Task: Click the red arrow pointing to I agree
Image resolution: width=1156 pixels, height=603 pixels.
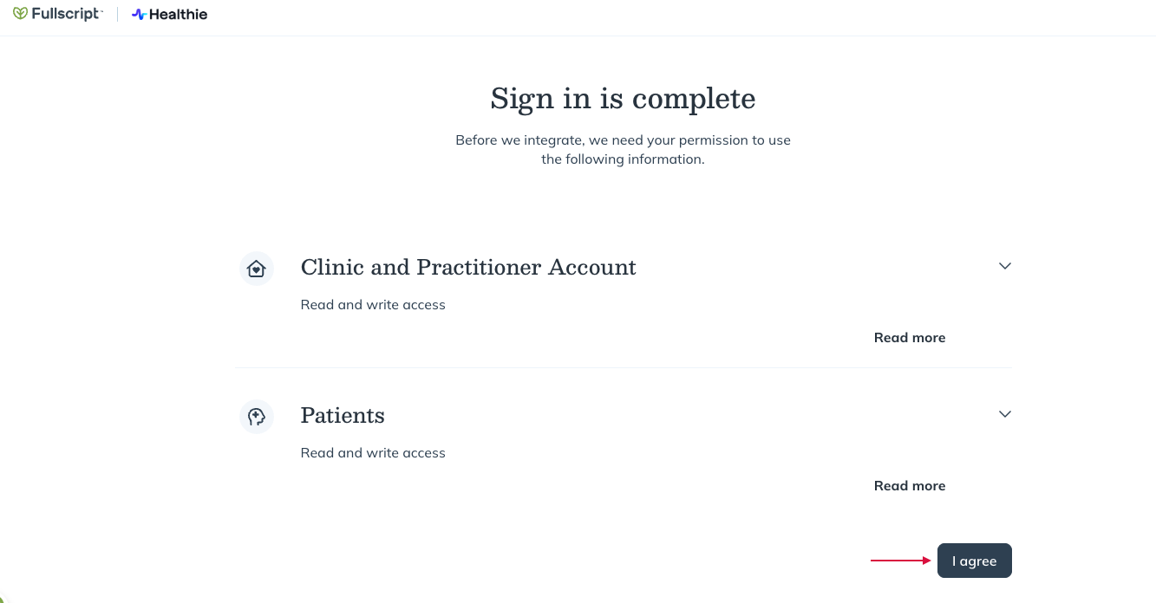Action: pos(900,561)
